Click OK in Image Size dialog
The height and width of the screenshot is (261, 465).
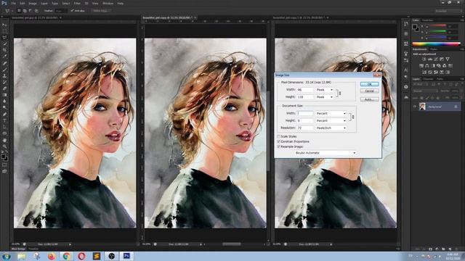coord(370,84)
